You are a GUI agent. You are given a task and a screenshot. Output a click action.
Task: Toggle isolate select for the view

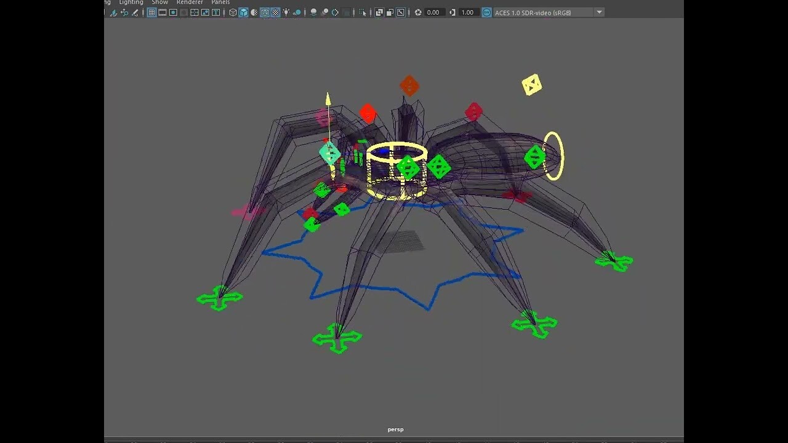[363, 12]
